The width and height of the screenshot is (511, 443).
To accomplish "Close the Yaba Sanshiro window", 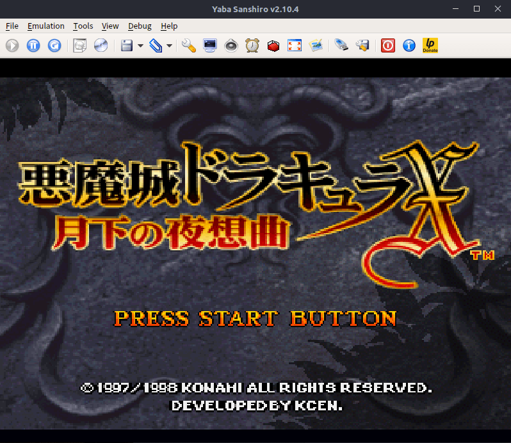I will [498, 9].
